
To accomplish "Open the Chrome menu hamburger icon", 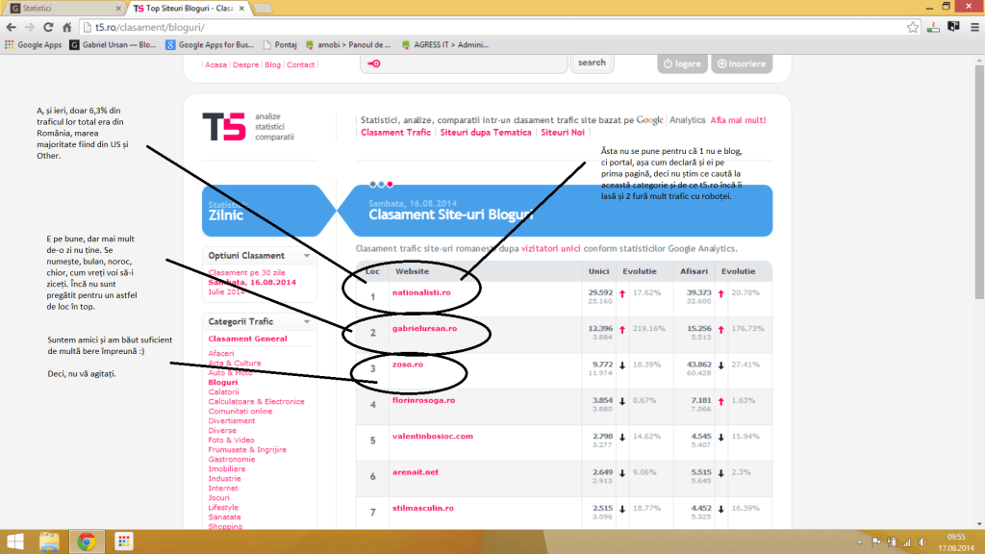I will (975, 27).
